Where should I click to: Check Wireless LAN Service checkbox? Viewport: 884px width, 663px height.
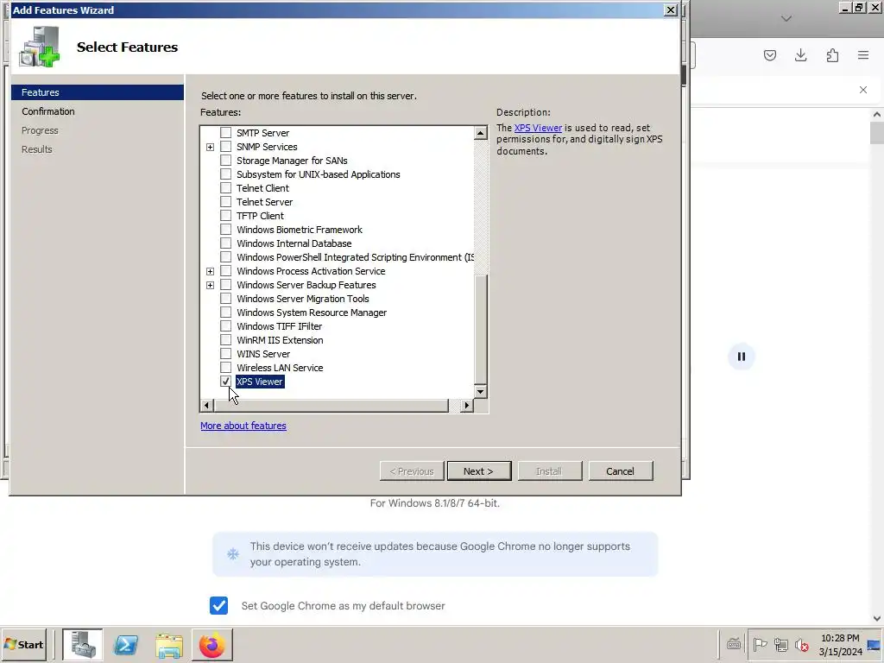225,368
